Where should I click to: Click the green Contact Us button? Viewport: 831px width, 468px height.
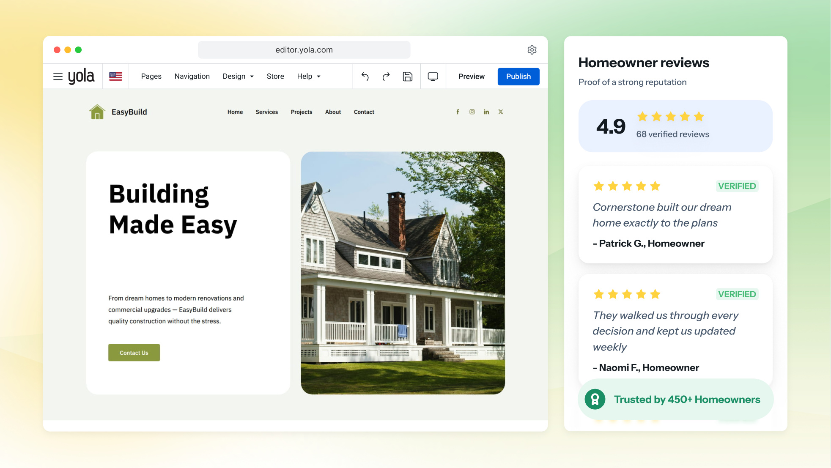click(x=134, y=353)
